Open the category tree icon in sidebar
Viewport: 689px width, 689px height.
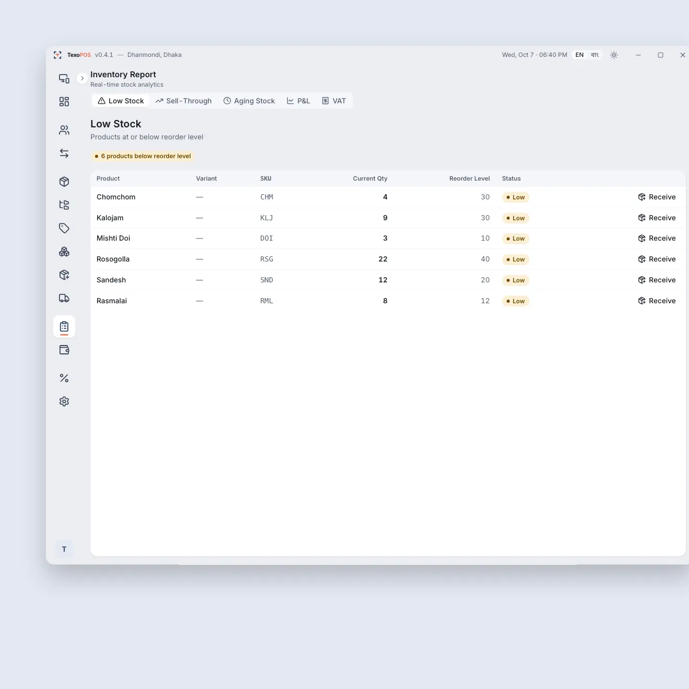tap(64, 205)
